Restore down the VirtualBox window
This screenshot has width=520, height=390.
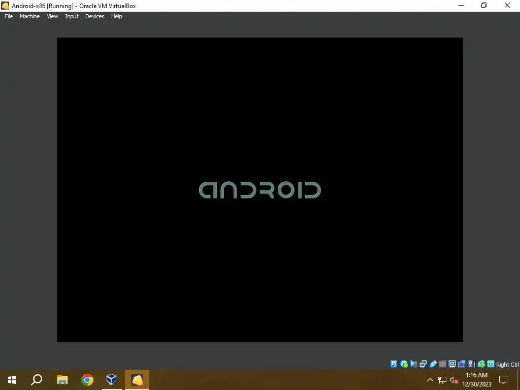[x=484, y=6]
